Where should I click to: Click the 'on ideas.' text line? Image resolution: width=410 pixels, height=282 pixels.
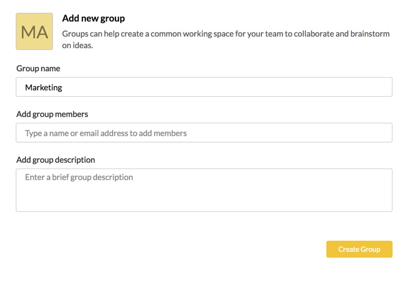pos(78,45)
